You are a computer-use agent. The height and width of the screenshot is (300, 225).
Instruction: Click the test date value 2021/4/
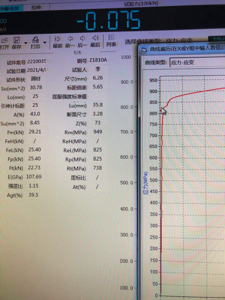coord(36,70)
